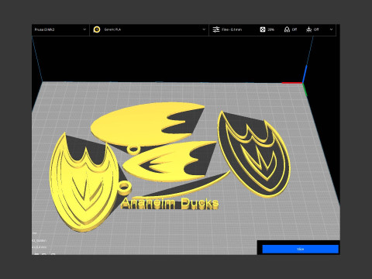Expand the print settings panel chevron
372x279 pixels.
pyautogui.click(x=331, y=29)
